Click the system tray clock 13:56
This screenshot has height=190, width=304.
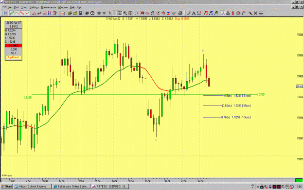pos(298,187)
